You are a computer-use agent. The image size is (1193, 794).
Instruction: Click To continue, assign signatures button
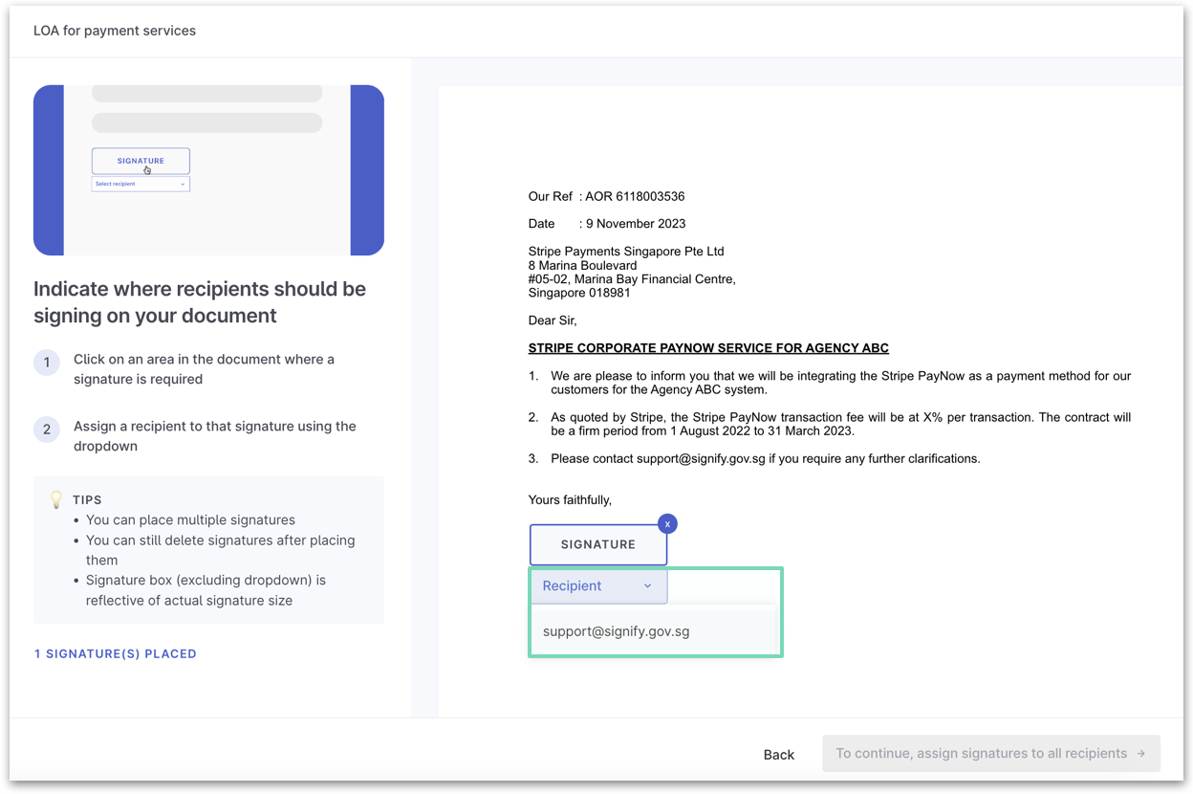coord(991,754)
